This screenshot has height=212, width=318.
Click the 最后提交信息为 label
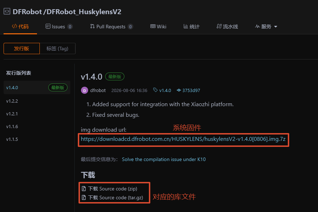click(99, 159)
